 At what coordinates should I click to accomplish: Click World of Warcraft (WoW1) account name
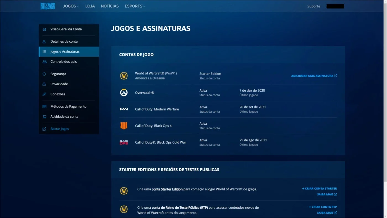coord(156,73)
